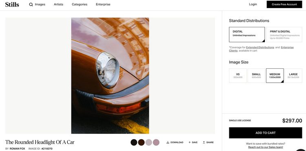Click the download arrow icon
The height and width of the screenshot is (151, 306).
pyautogui.click(x=168, y=142)
